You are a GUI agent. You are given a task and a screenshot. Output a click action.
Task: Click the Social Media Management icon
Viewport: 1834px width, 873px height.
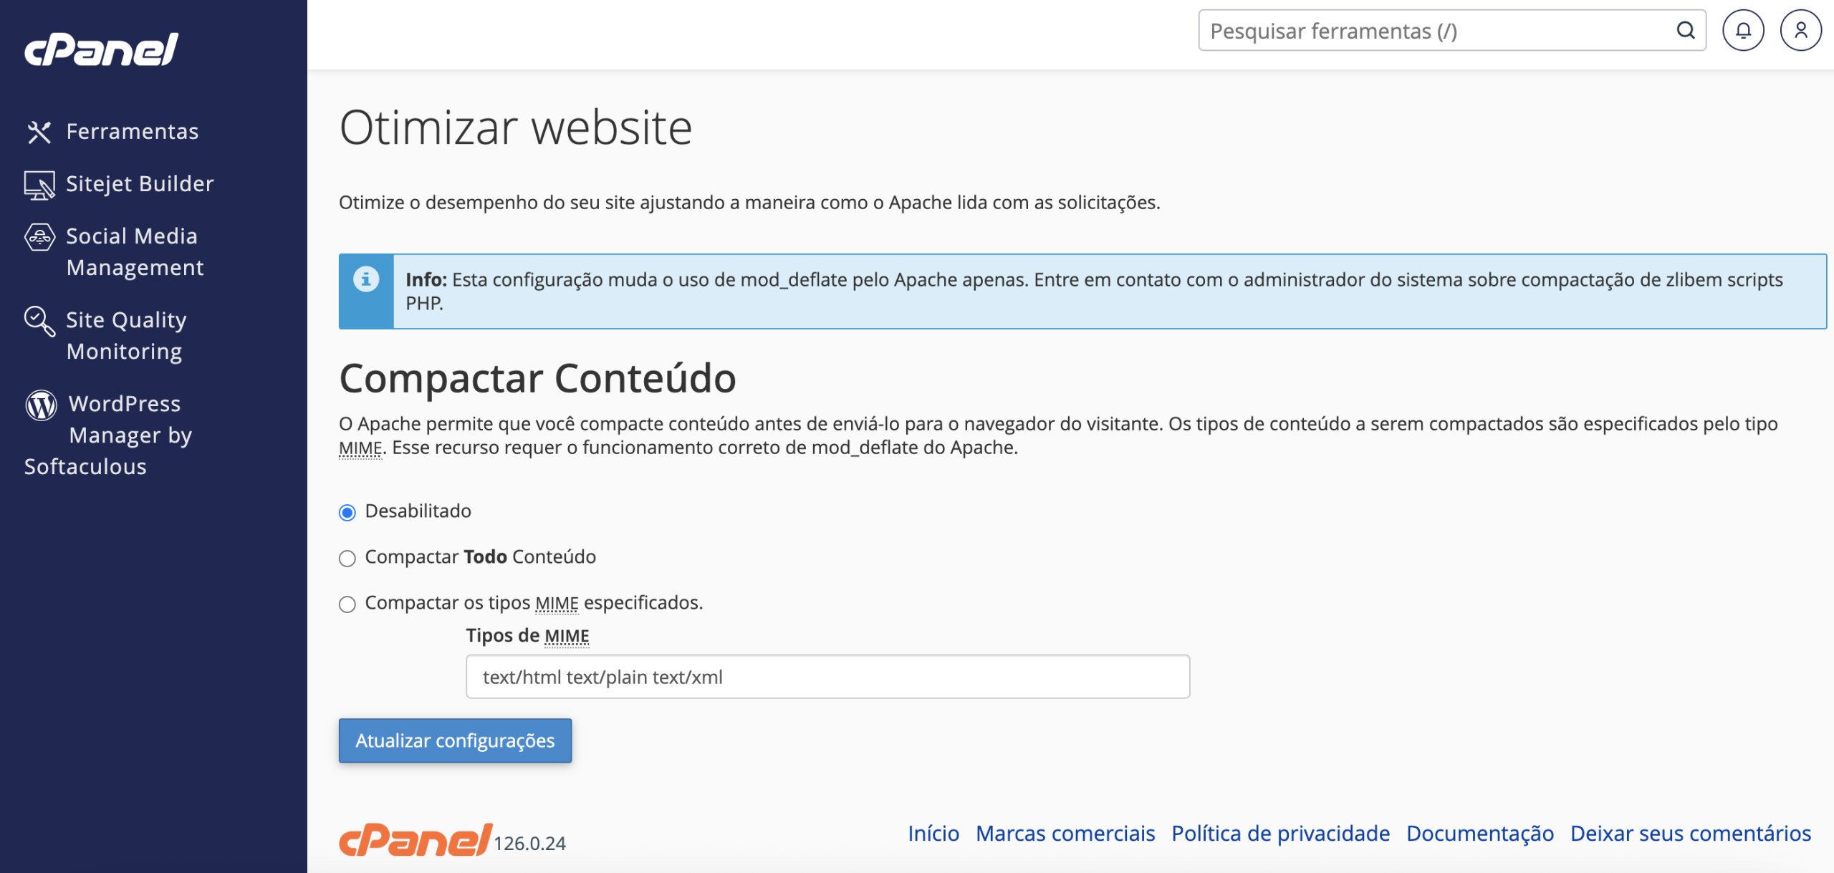coord(39,237)
